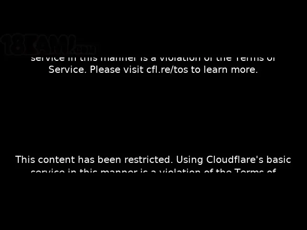Click the word "restricted." in lower notice

coord(148,160)
